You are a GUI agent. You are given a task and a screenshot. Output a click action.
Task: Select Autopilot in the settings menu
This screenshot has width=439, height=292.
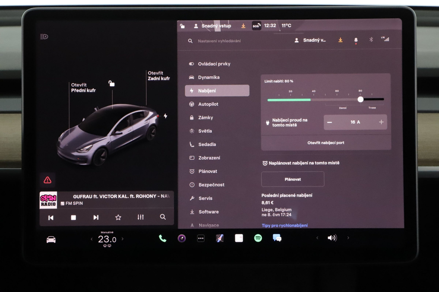coord(208,104)
